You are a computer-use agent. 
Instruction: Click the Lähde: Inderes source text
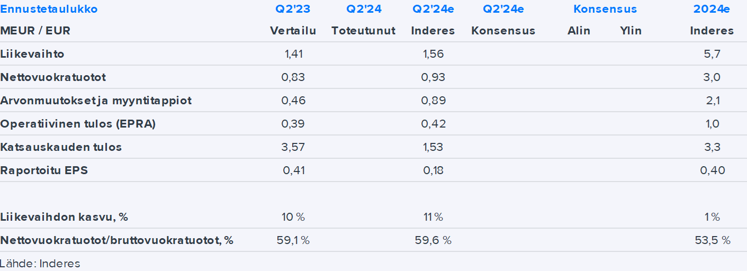40,264
